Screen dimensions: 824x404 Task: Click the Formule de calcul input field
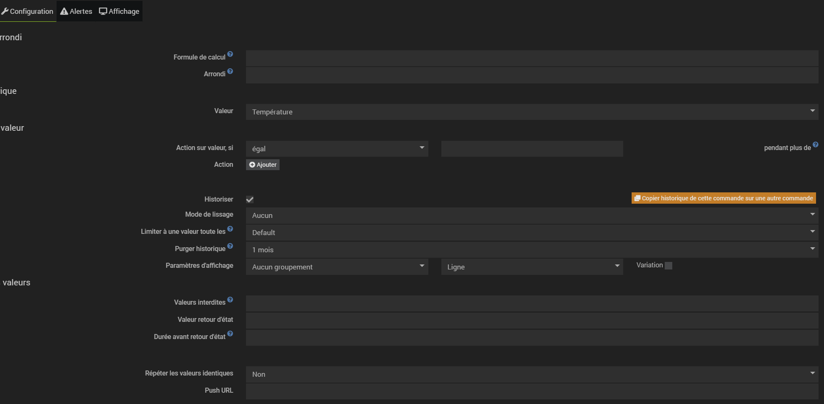(x=531, y=58)
